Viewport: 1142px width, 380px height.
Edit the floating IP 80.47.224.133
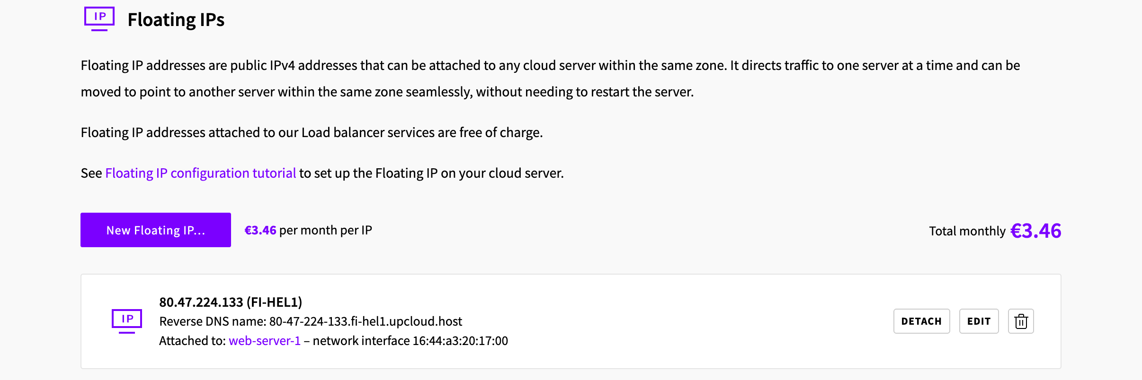pos(979,321)
